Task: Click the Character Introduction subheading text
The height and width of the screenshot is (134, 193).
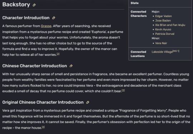Action: [26, 18]
